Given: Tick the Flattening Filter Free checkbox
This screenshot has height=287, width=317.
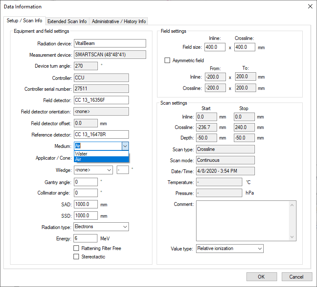Looking at the screenshot, I should coord(76,248).
